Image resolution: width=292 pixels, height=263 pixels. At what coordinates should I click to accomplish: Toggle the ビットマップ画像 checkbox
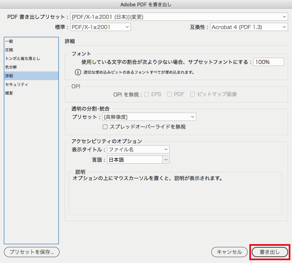coord(192,94)
